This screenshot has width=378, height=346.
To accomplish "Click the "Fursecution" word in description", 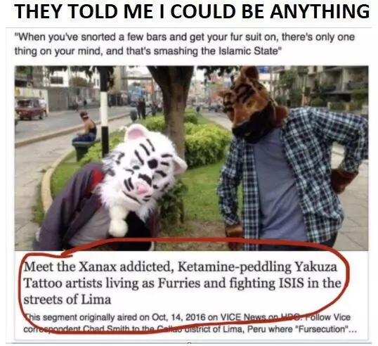I will pos(325,329).
